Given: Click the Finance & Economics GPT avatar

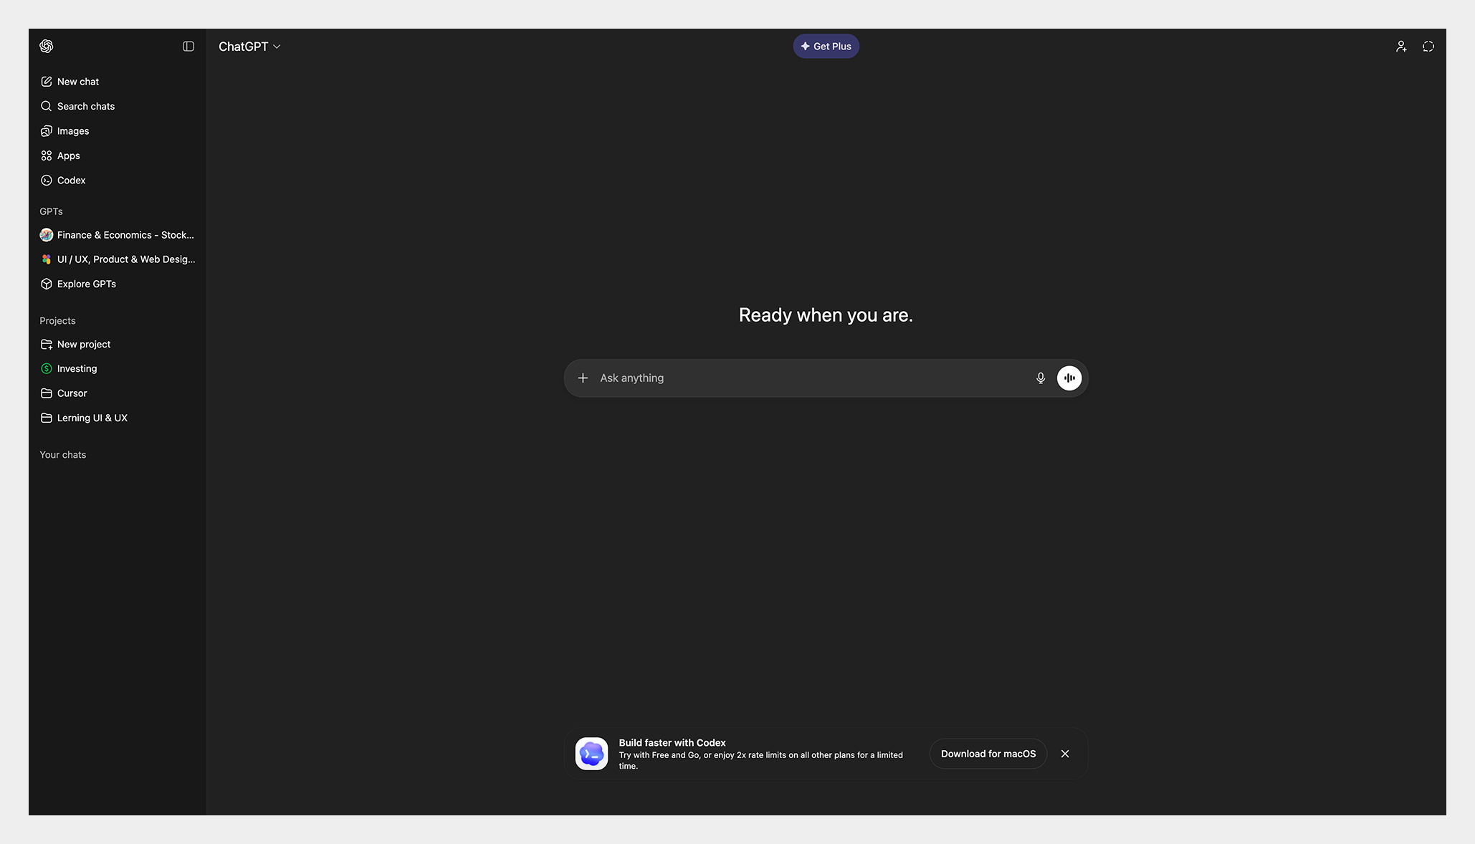Looking at the screenshot, I should pyautogui.click(x=47, y=235).
